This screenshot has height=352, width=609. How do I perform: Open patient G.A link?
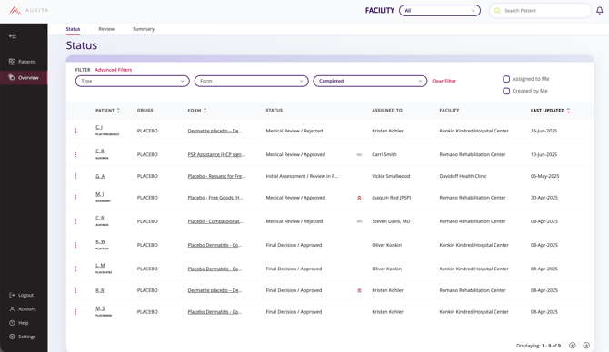tap(100, 176)
